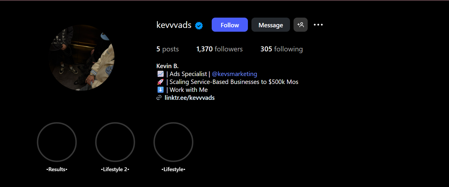
Task: View the 1,370 followers list
Action: 219,49
